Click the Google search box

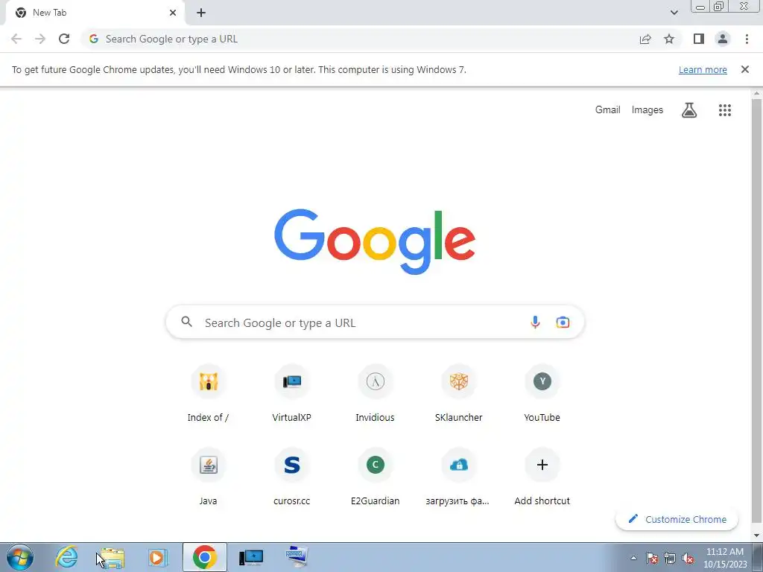[x=376, y=322]
